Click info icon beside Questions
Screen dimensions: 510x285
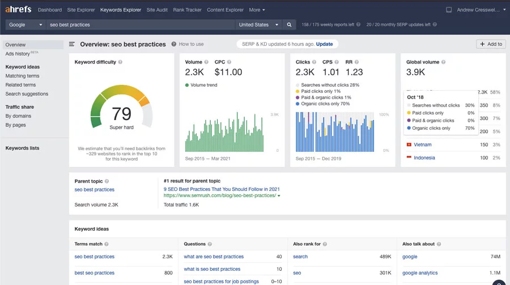pyautogui.click(x=210, y=244)
